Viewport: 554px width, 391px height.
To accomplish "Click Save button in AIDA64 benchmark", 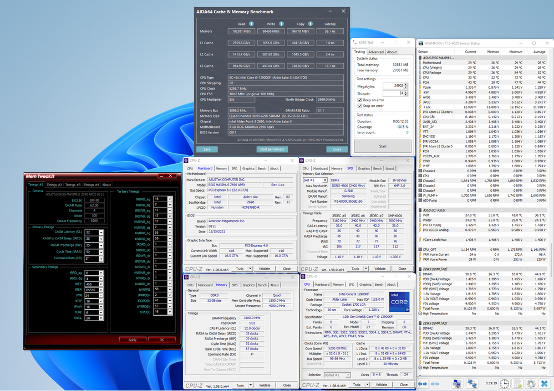I will [x=207, y=150].
